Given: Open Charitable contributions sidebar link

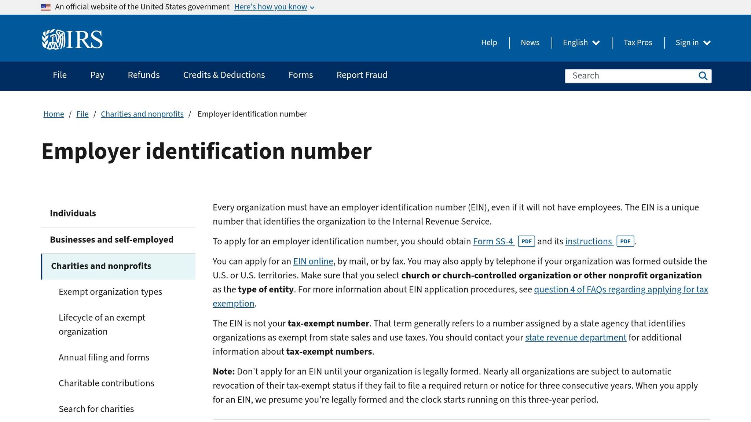Looking at the screenshot, I should [x=106, y=383].
